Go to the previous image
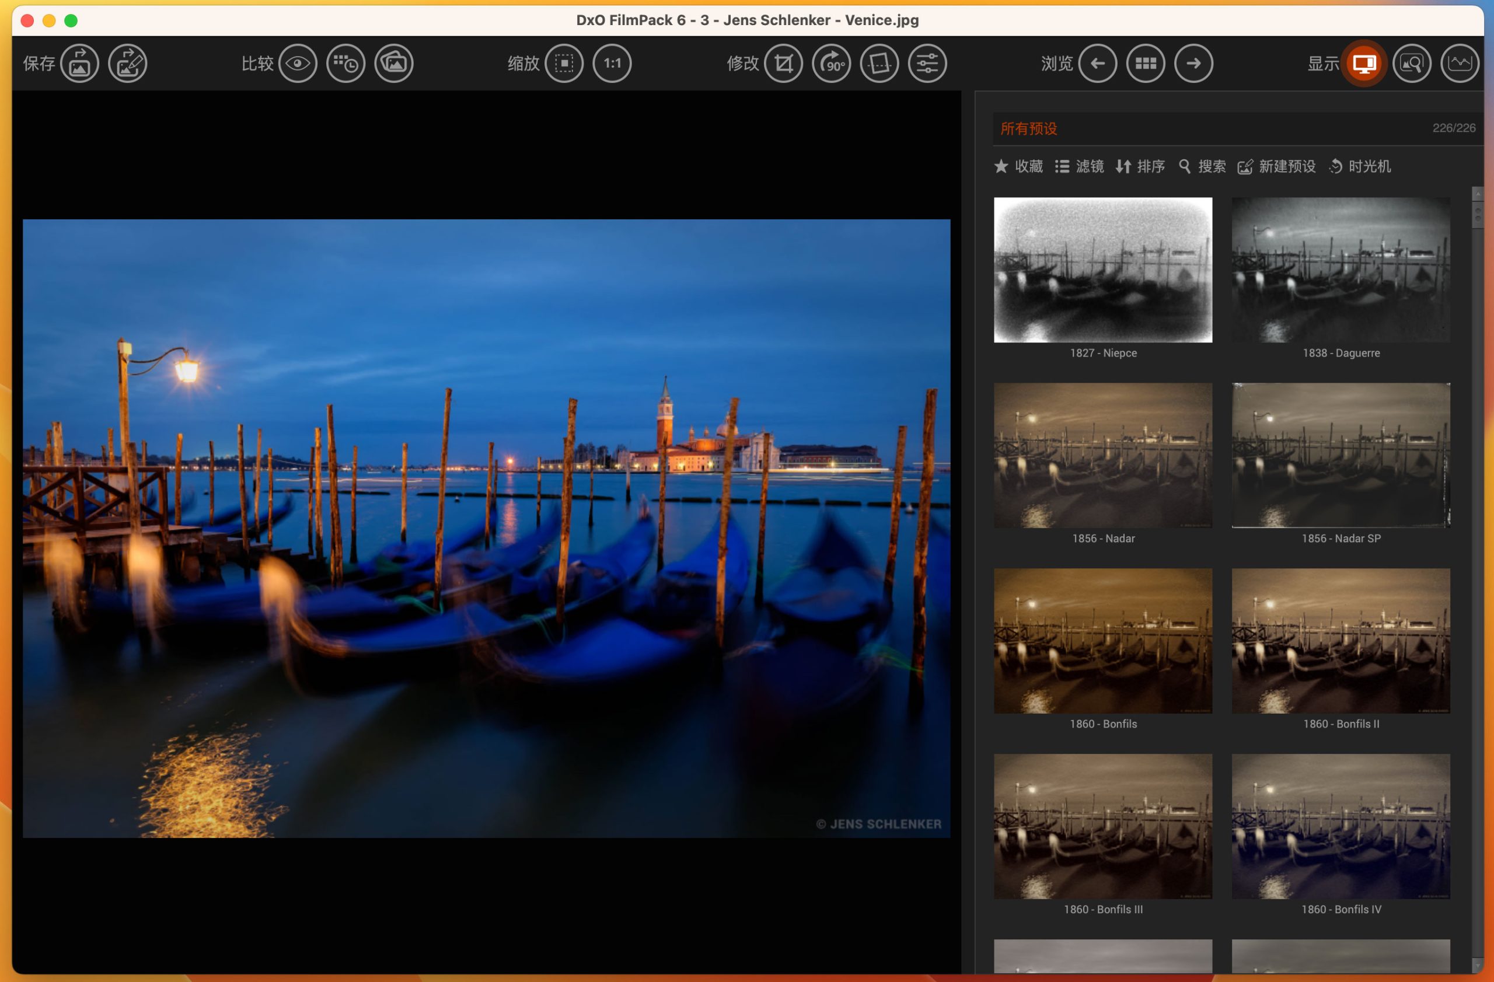1494x982 pixels. [x=1097, y=64]
